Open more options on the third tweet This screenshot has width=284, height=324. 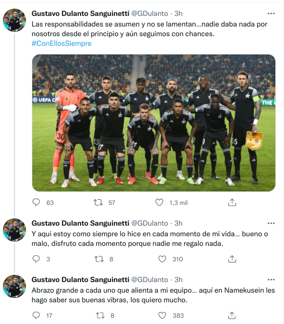coord(271,280)
